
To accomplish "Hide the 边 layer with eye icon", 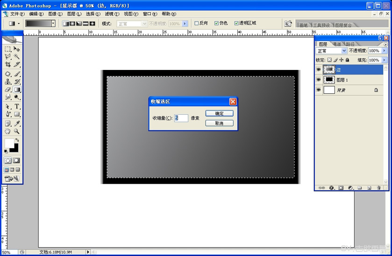I will tap(319, 69).
